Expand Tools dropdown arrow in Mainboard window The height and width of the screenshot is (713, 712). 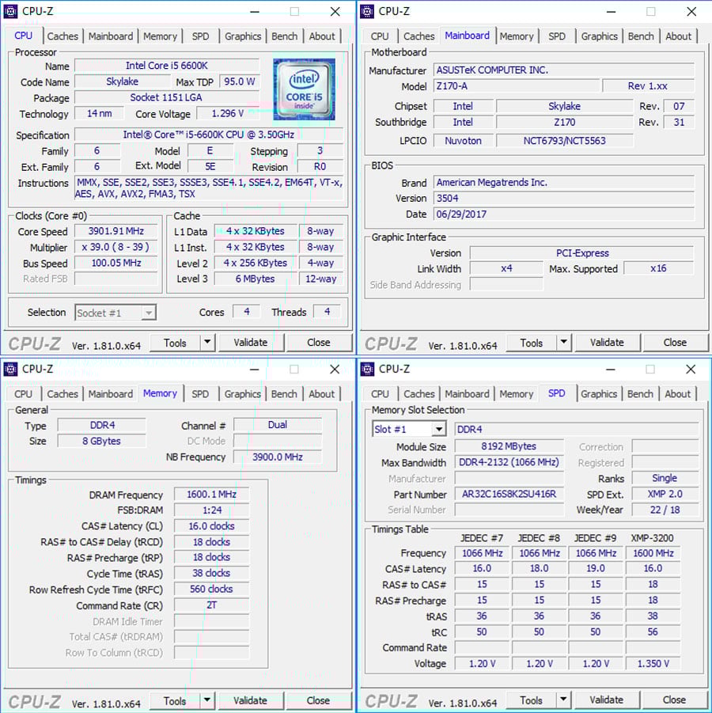coord(564,342)
